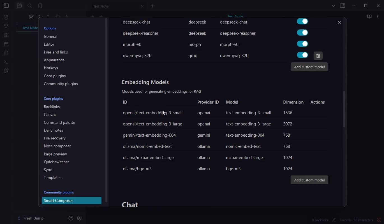Open Test Note in file explorer
Image resolution: width=384 pixels, height=224 pixels.
point(30,28)
